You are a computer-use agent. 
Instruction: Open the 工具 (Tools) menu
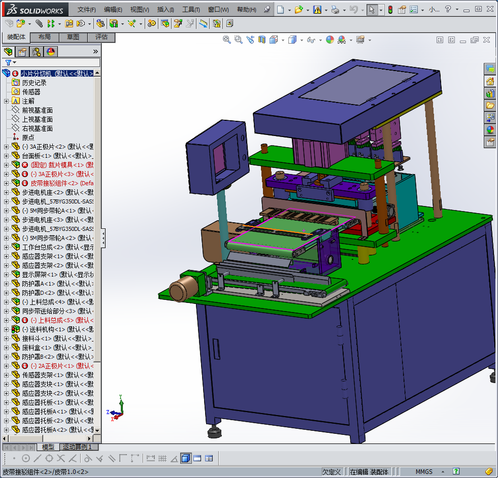tap(191, 10)
